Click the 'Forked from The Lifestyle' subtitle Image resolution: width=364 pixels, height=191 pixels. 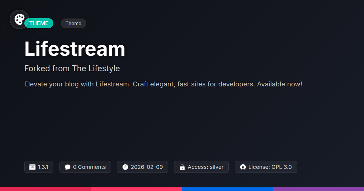click(x=72, y=69)
